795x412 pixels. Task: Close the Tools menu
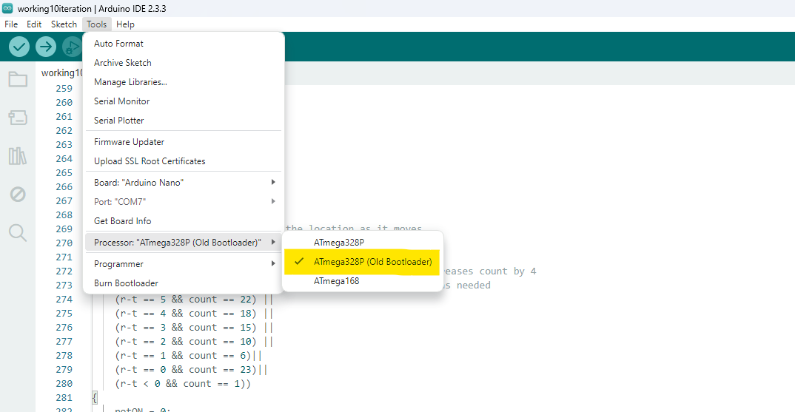(96, 24)
